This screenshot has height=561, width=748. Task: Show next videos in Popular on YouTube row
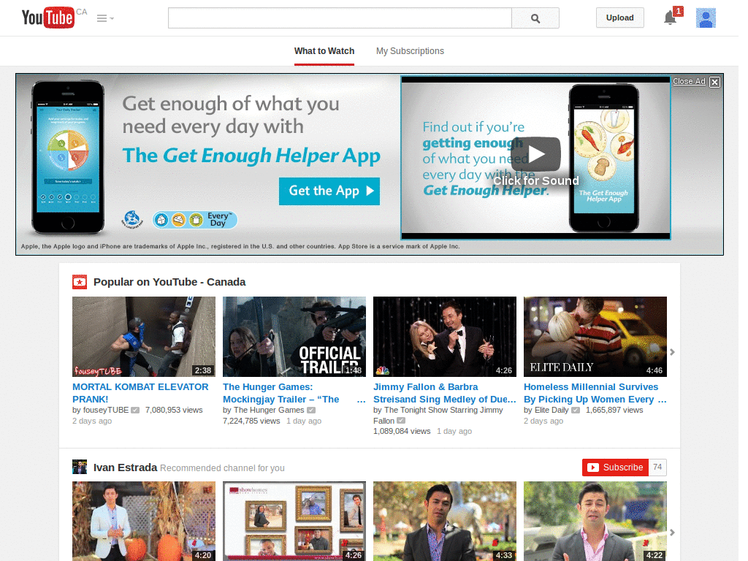click(672, 352)
